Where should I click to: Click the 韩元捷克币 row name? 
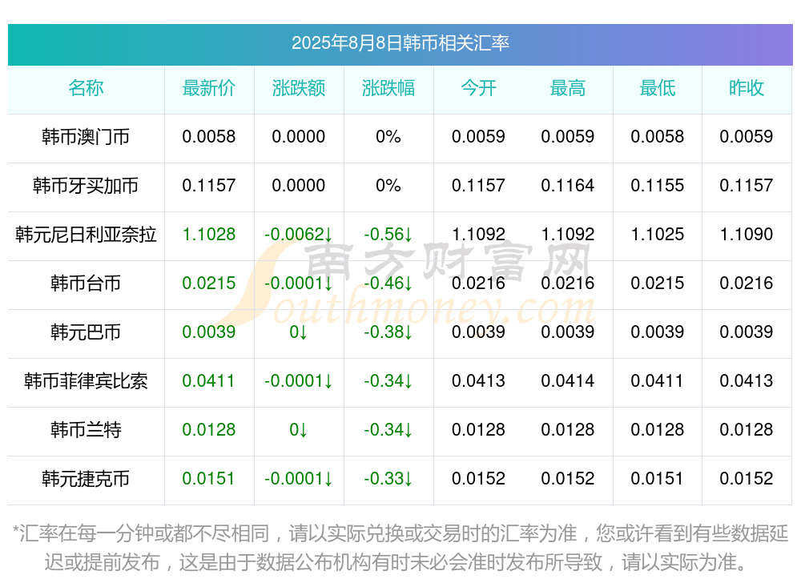click(x=86, y=479)
